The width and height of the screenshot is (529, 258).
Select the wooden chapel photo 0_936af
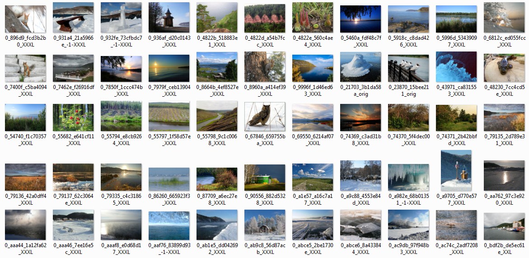tap(169, 18)
